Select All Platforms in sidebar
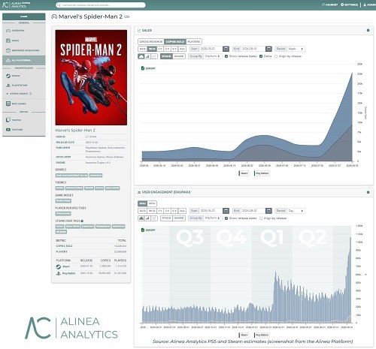Viewport: 376px width, 349px height. (x=24, y=60)
